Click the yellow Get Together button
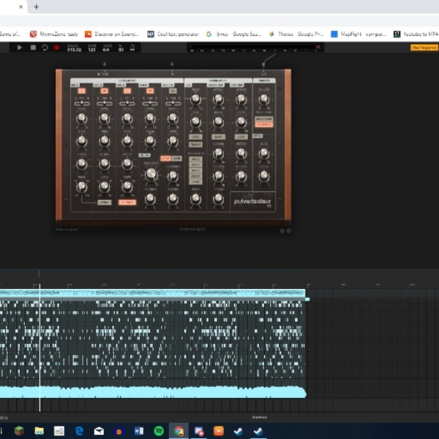This screenshot has height=439, width=439. 424,48
